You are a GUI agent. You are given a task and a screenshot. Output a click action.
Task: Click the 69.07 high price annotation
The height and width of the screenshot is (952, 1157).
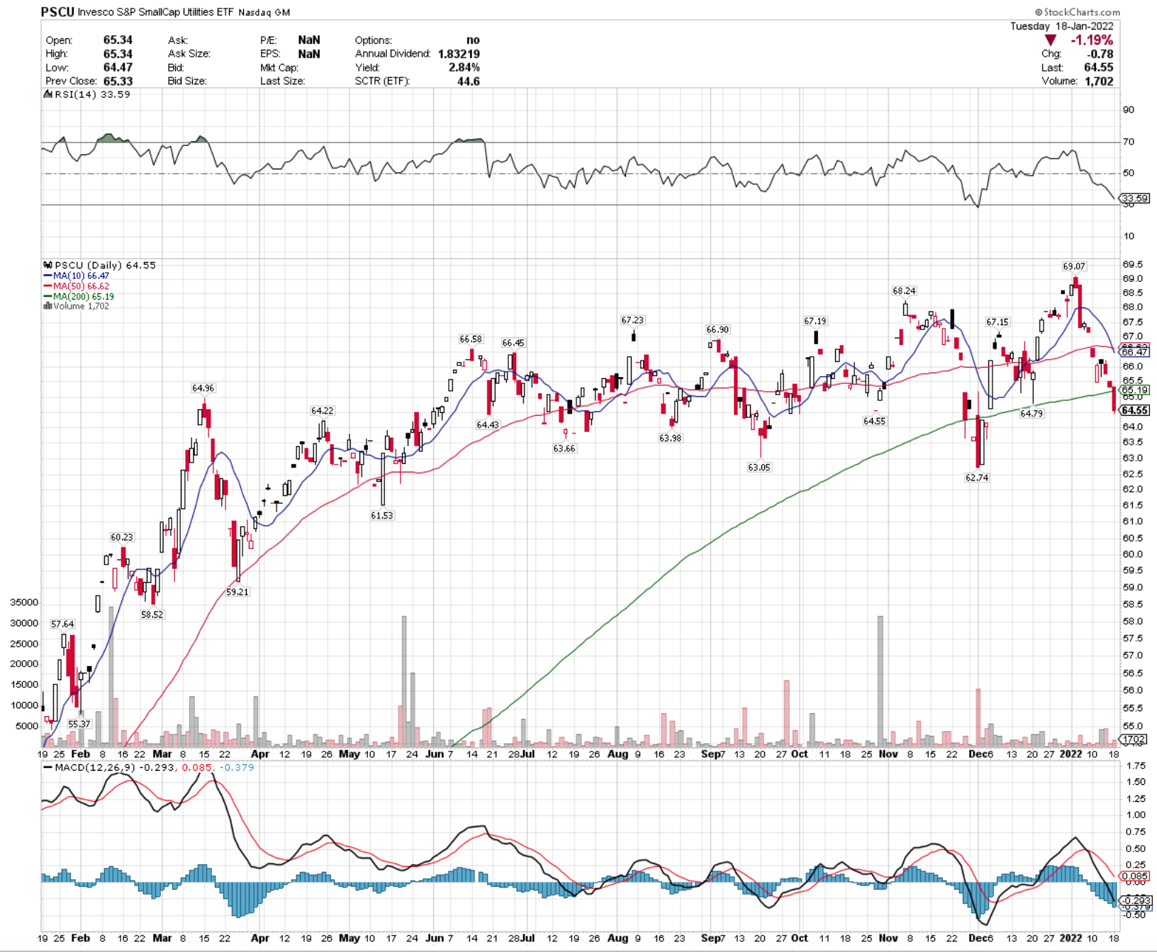click(1074, 266)
